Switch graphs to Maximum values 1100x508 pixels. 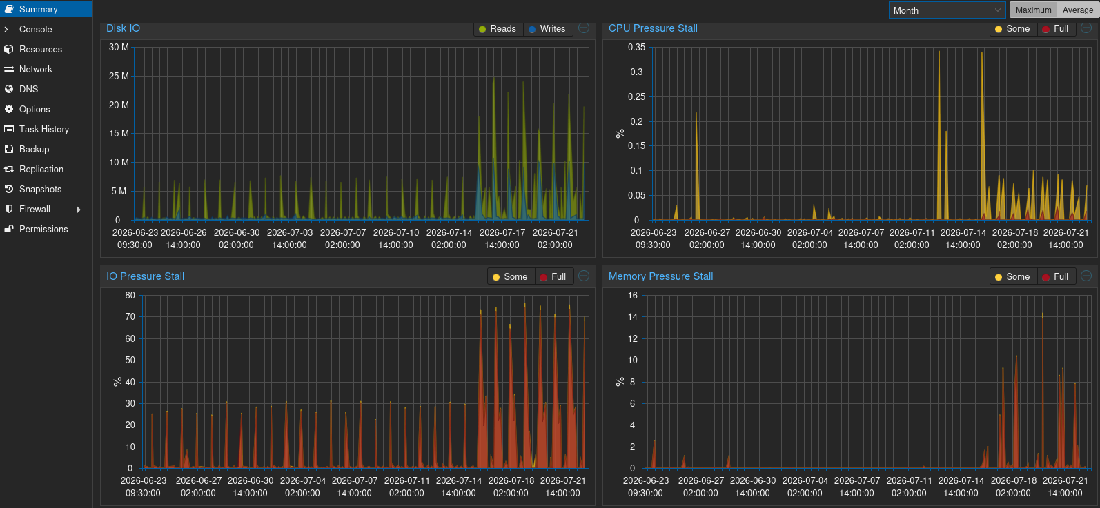tap(1033, 10)
